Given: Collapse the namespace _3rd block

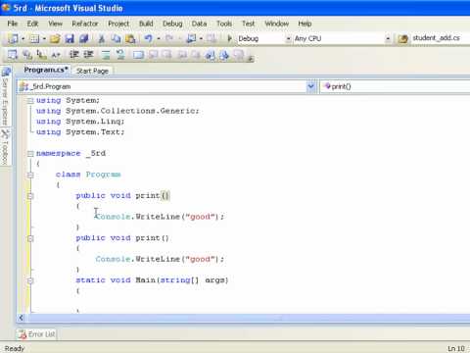Looking at the screenshot, I should 30,154.
